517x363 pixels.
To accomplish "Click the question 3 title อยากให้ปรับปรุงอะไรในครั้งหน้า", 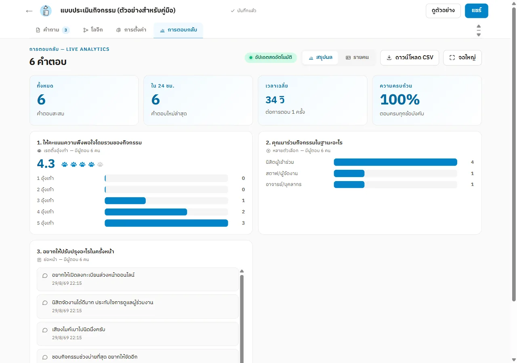I will coord(75,251).
